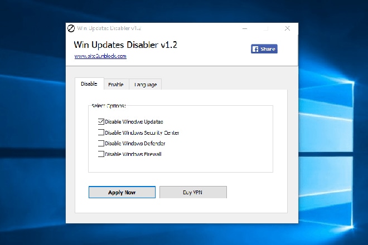Minimize the Win Updates Disabler window
Screen dimensions: 368x245
(x=245, y=28)
